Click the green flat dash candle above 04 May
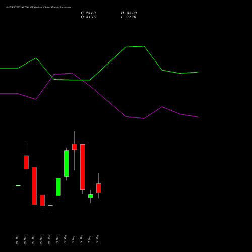 18,185
